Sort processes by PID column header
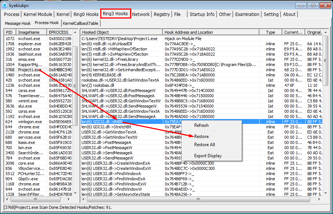 click(x=10, y=32)
